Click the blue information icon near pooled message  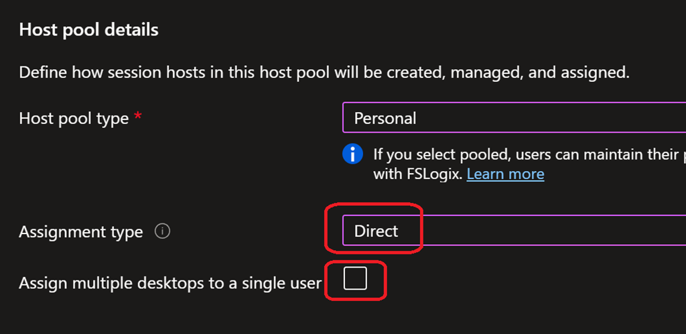(x=352, y=154)
